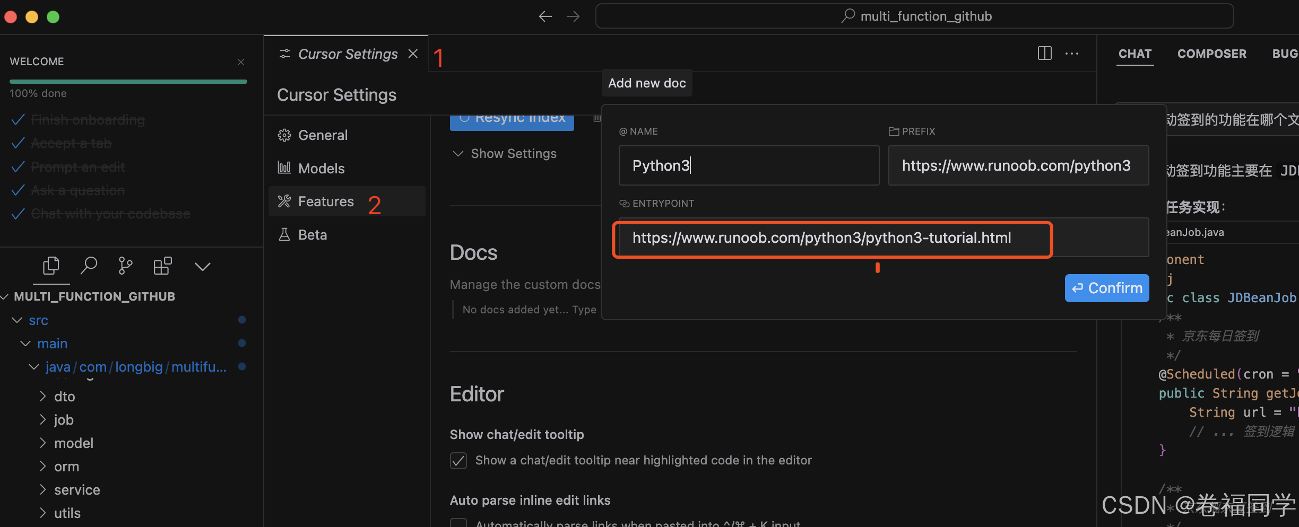Expand the service folder
The width and height of the screenshot is (1299, 527).
[77, 490]
